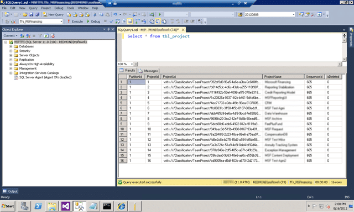Click Connect Object Explorer icon
This screenshot has height=212, width=354.
(22, 36)
